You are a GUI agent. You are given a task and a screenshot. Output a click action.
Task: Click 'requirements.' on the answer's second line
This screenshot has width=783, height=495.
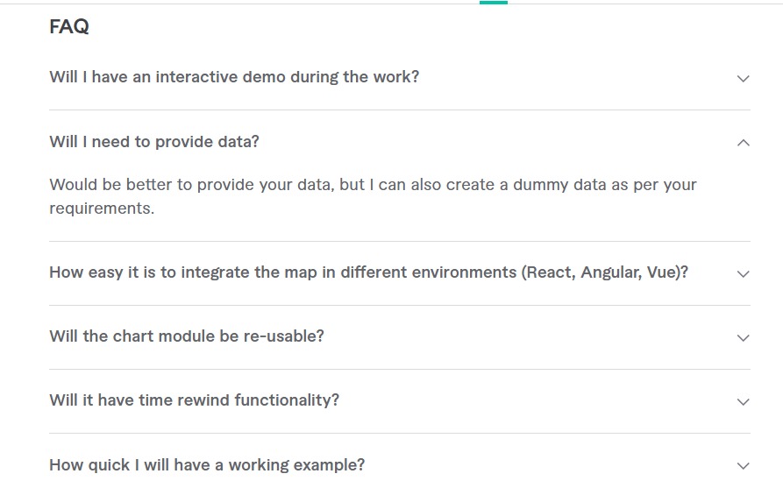click(x=102, y=209)
